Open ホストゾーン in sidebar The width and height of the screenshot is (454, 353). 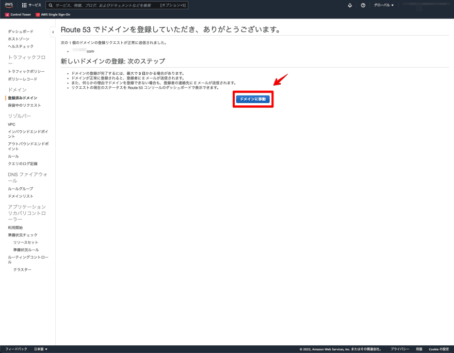[19, 39]
